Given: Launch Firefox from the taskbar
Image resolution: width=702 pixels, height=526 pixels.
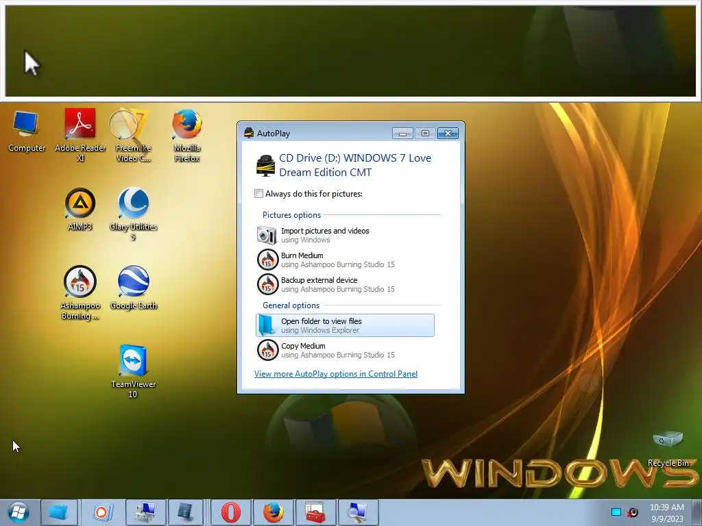Looking at the screenshot, I should (273, 512).
